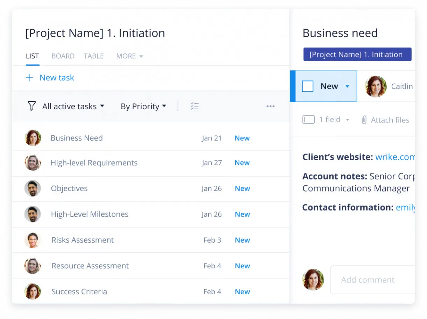Click the New status on Business Need row
The width and height of the screenshot is (427, 319).
coord(242,138)
